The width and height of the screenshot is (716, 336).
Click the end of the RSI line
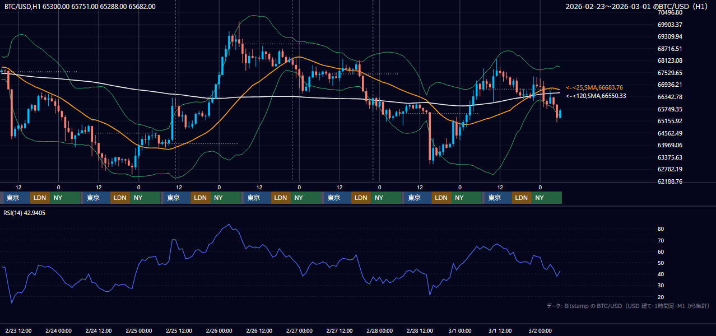[x=560, y=271]
